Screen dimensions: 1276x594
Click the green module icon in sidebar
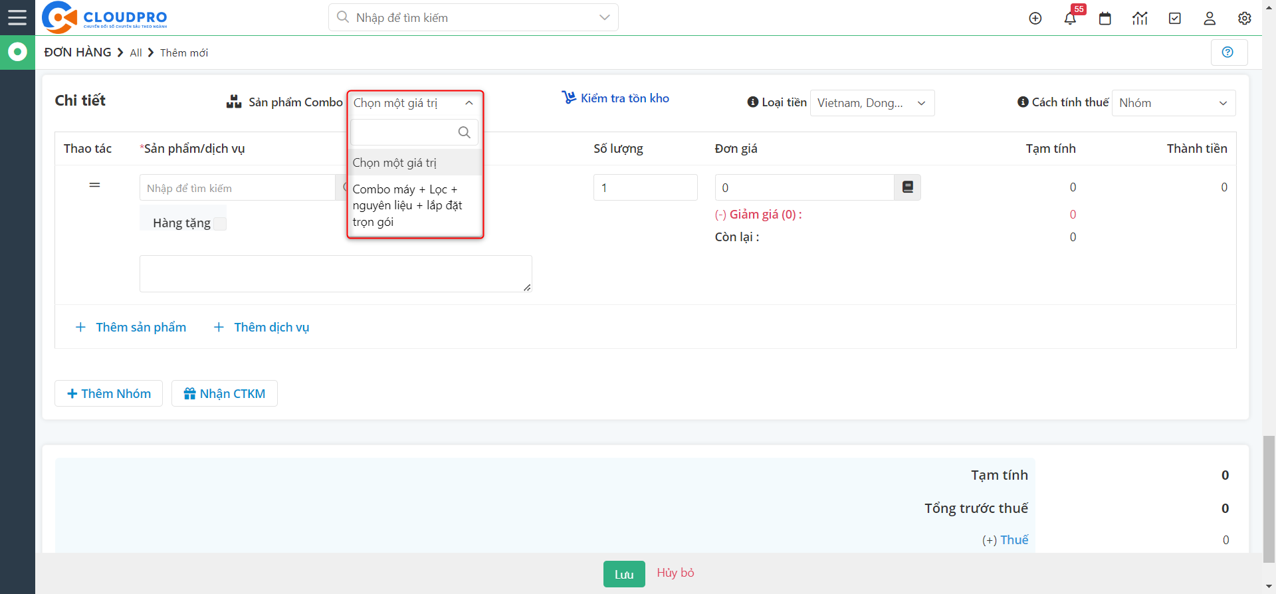[x=17, y=52]
